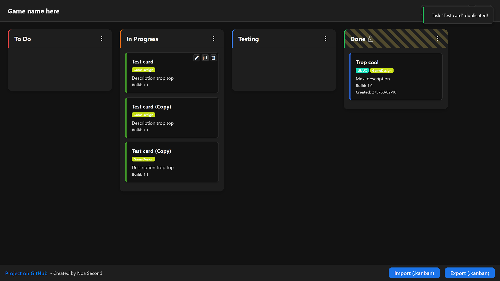
Task: Click the GameDesign tag on Test card
Action: [x=143, y=70]
